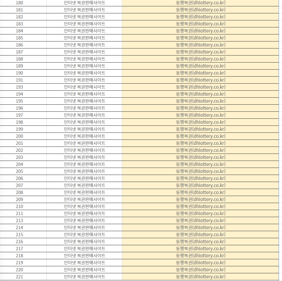Click 동행복권(dhlottery.co.kr) in row 202
This screenshot has width=282, height=281.
200,150
